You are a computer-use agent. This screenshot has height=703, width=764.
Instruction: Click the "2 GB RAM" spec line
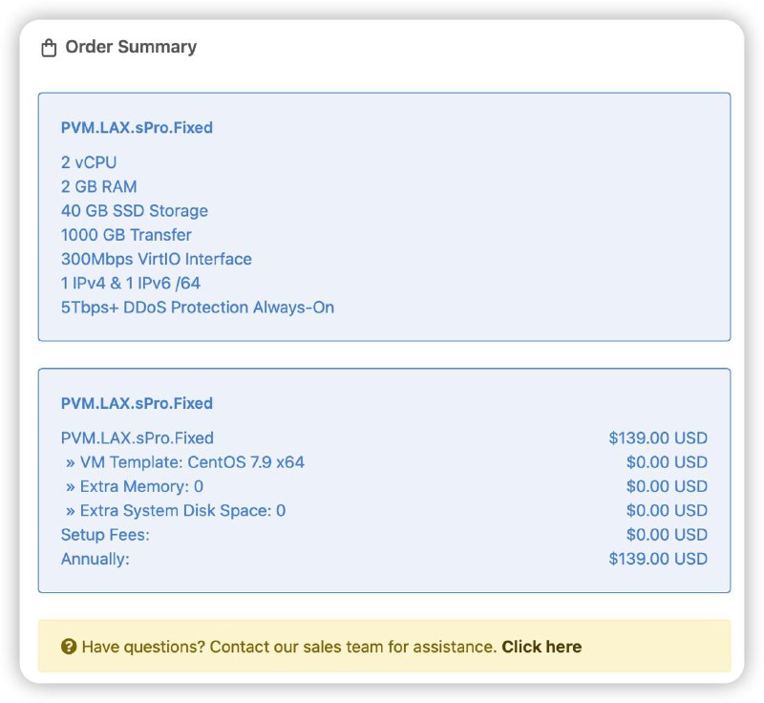pos(98,186)
